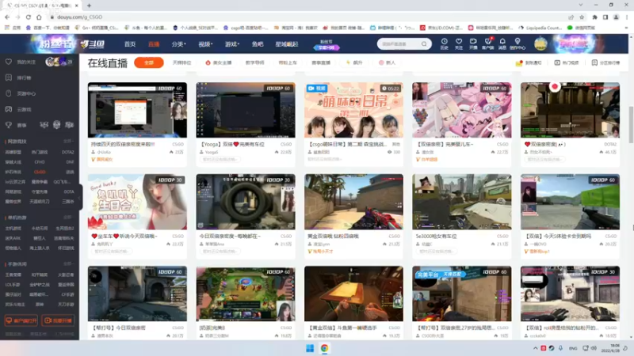Switch to 教学导师 filter tab
The image size is (634, 356).
click(x=254, y=62)
